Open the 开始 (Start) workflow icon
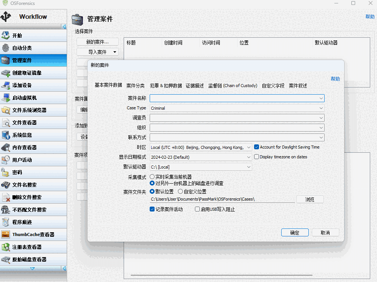Image resolution: width=377 pixels, height=282 pixels. coord(6,35)
